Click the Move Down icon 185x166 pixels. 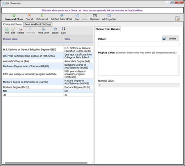44,29
